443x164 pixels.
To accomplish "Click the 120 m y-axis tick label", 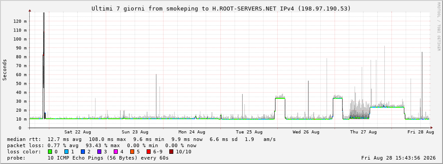I will pyautogui.click(x=22, y=21).
